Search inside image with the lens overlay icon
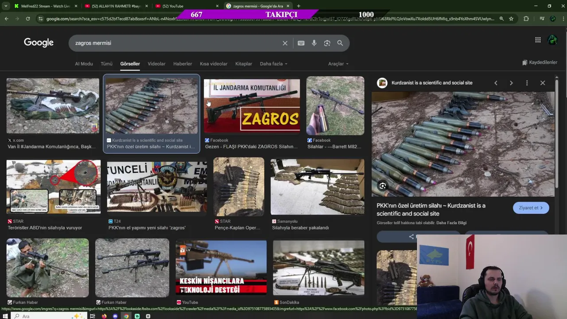The height and width of the screenshot is (319, 567). 383,186
